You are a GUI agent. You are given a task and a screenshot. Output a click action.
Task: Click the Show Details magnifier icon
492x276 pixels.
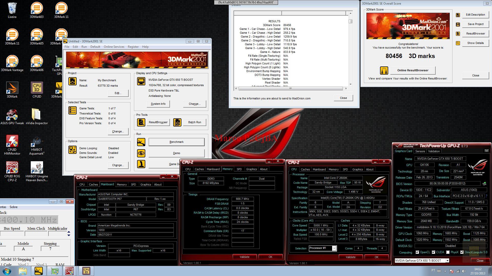[x=458, y=43]
